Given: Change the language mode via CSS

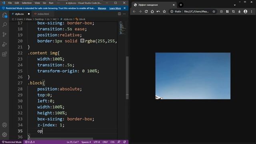Looking at the screenshot, I should tap(112, 142).
